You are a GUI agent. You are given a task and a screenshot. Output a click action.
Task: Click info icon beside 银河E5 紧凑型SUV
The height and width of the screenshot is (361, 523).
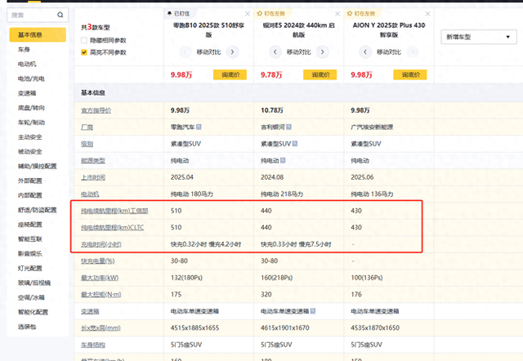[295, 144]
